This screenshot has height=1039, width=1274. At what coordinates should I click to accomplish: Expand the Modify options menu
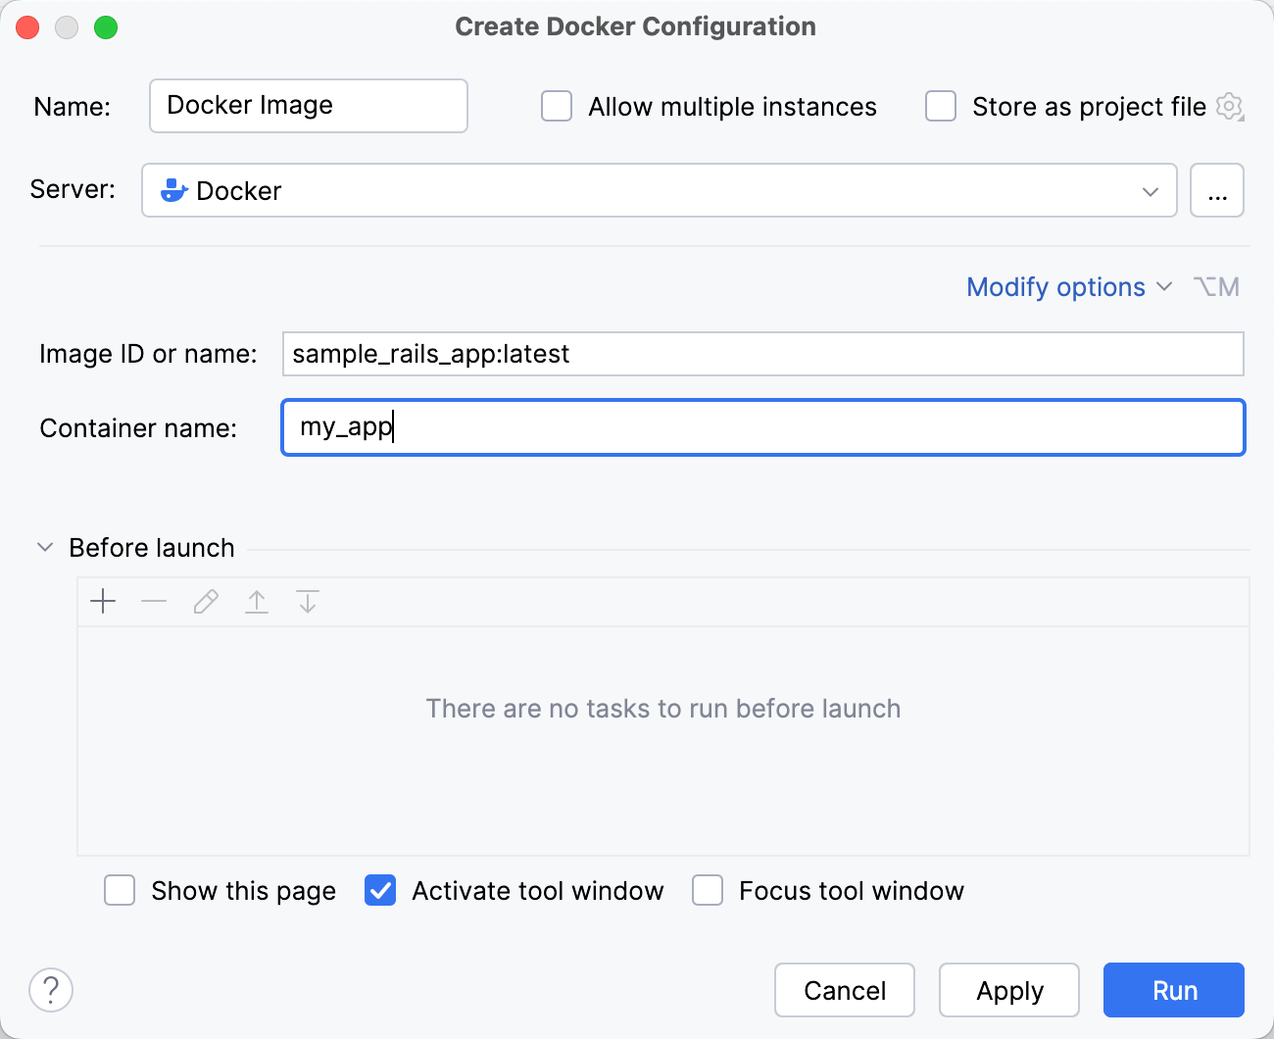1055,286
